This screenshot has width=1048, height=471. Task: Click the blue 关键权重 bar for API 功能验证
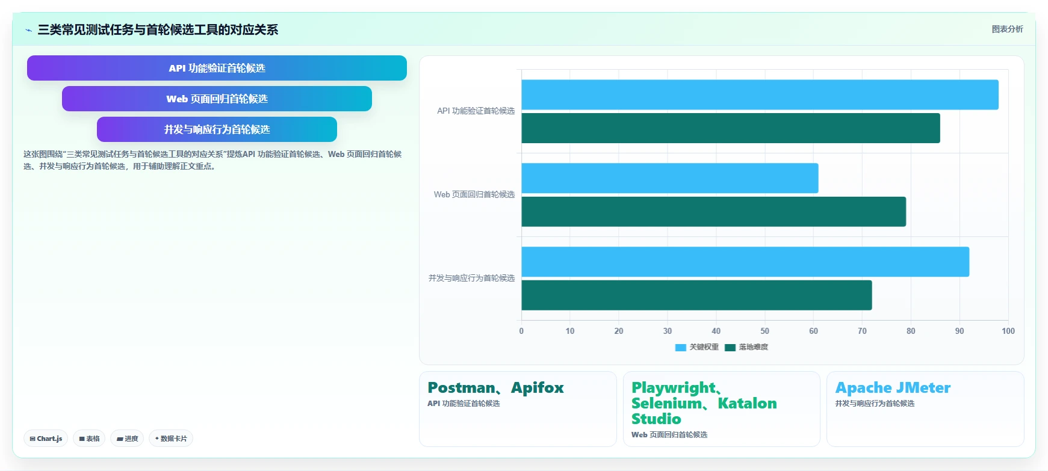point(760,94)
